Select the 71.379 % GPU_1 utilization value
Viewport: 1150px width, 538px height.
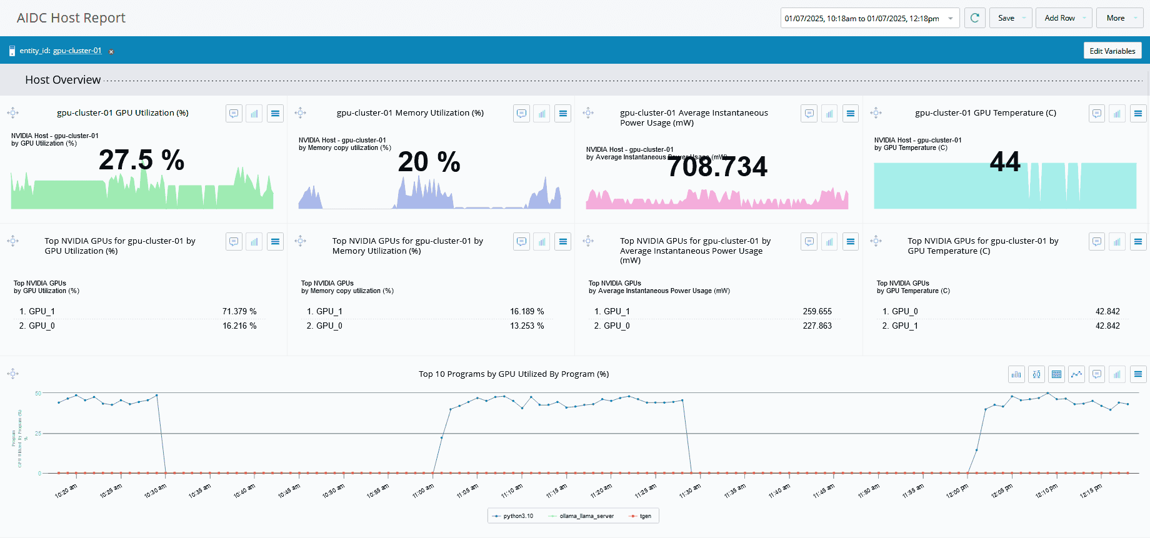tap(239, 311)
